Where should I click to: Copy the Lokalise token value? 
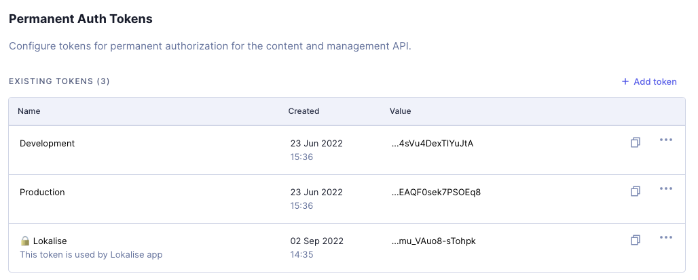point(636,240)
